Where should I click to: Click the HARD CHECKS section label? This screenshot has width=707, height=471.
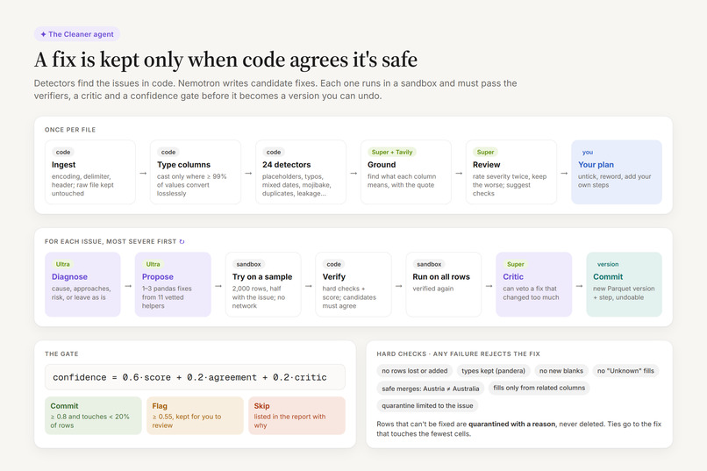pyautogui.click(x=458, y=353)
